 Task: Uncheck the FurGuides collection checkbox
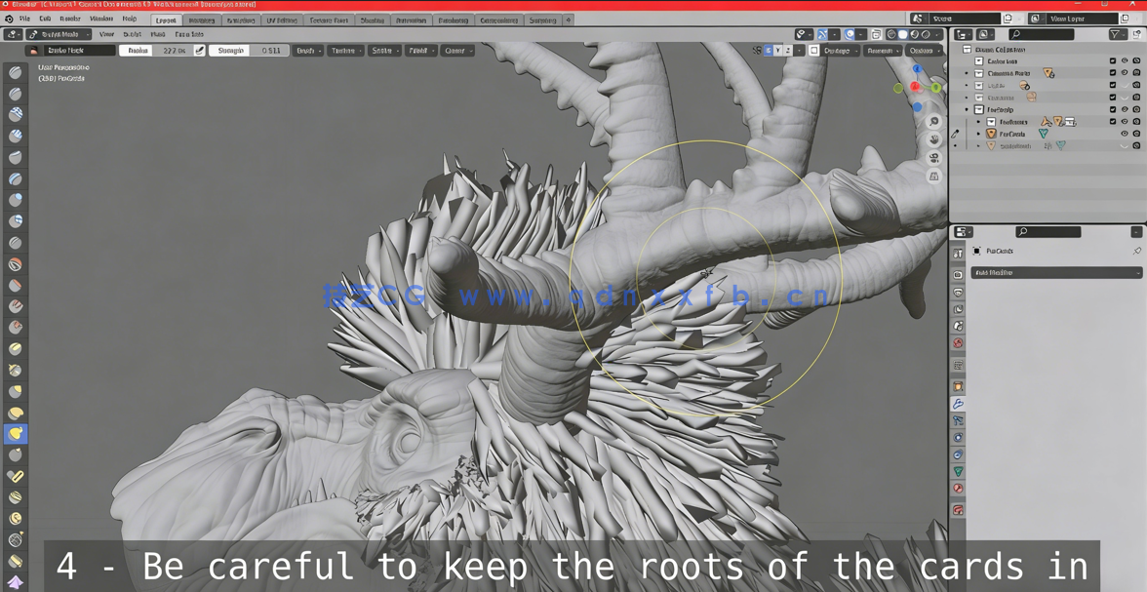pos(1112,122)
